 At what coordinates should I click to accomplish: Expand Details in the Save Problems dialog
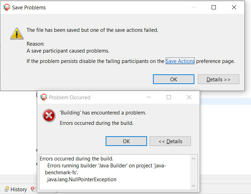[218, 80]
